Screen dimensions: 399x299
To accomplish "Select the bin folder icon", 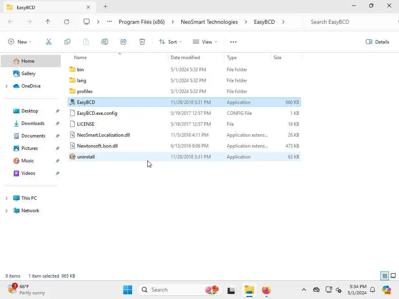I will (72, 69).
